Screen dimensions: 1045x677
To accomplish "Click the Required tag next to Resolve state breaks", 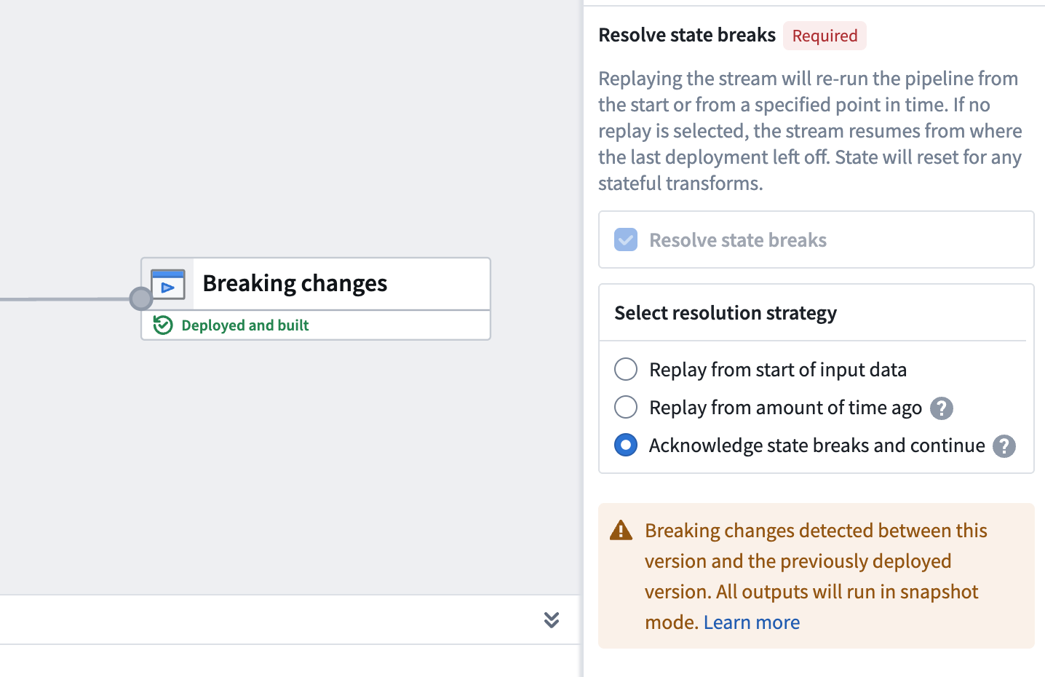I will click(825, 36).
